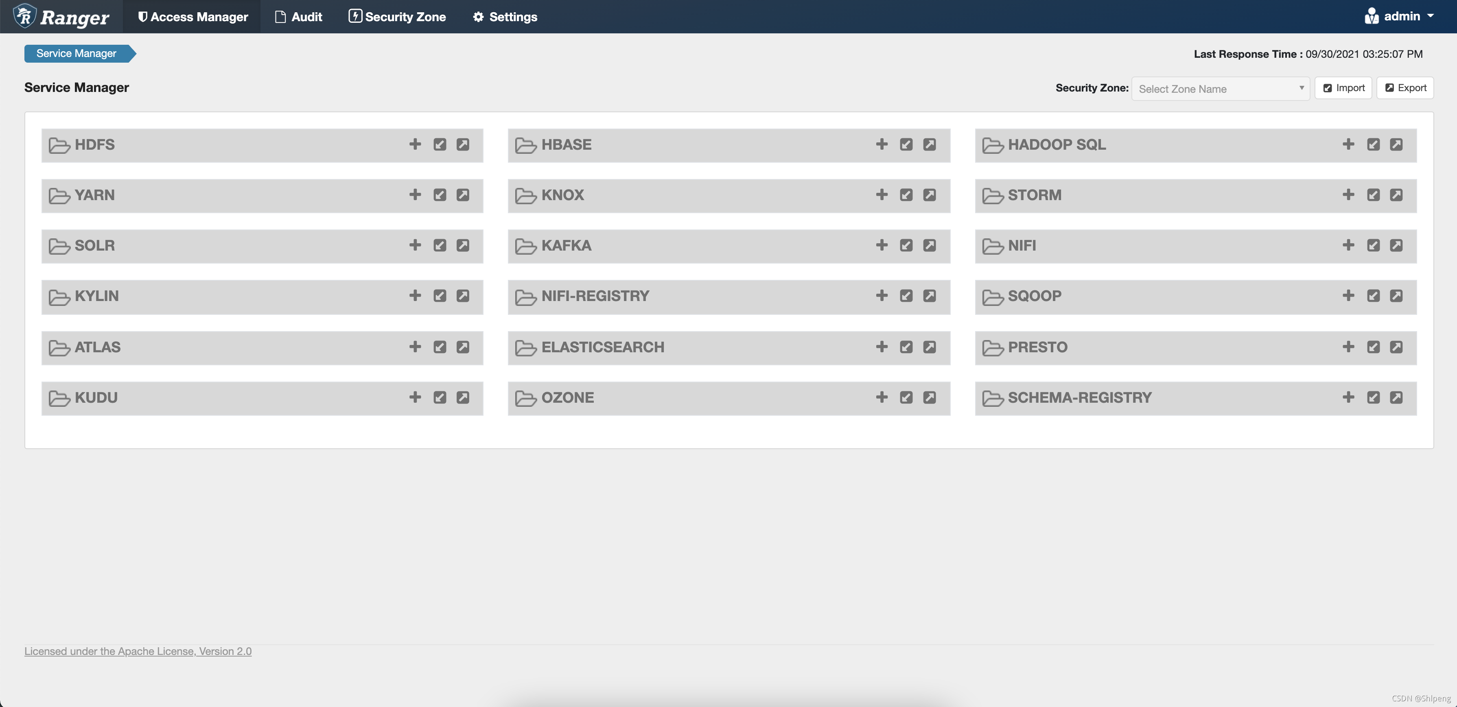This screenshot has width=1457, height=707.
Task: Click the Import button near Security Zone
Action: [1343, 88]
